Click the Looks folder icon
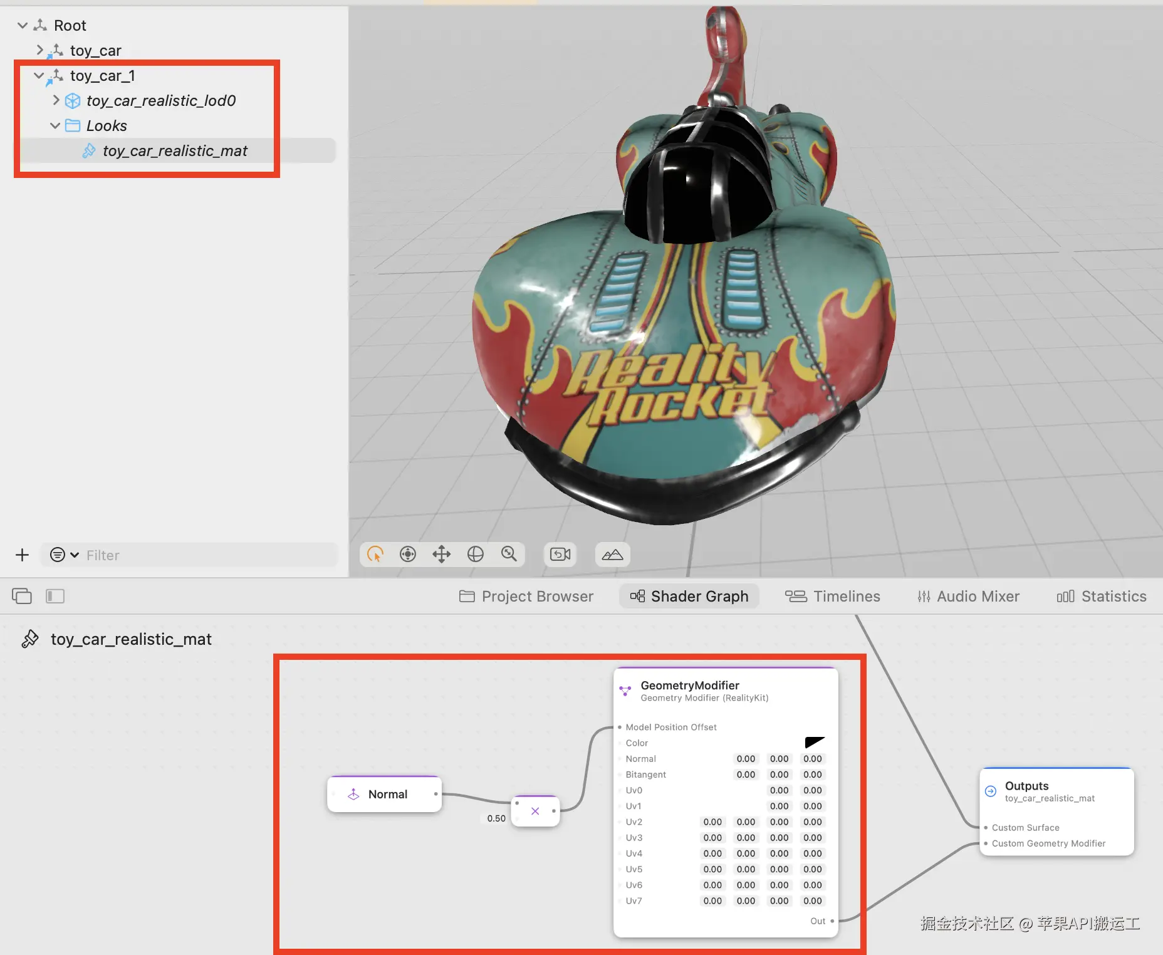Viewport: 1163px width, 955px height. [73, 126]
